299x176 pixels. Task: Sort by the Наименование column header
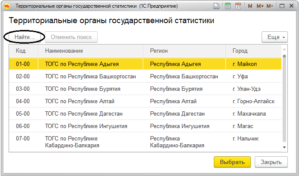click(x=91, y=51)
